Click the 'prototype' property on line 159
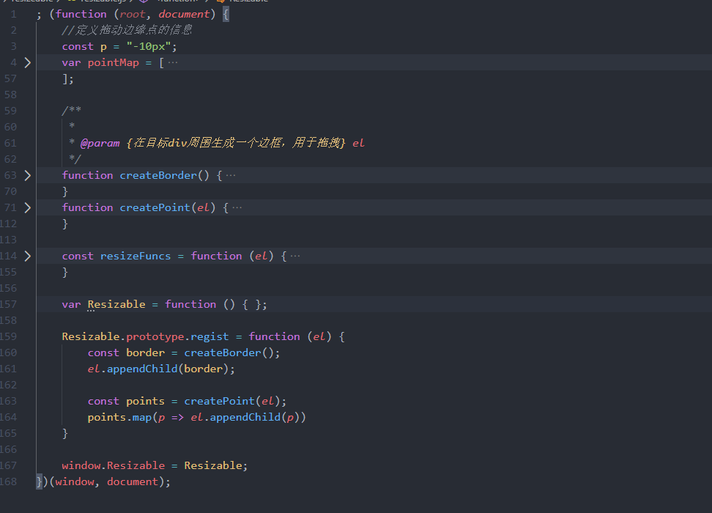 point(155,336)
